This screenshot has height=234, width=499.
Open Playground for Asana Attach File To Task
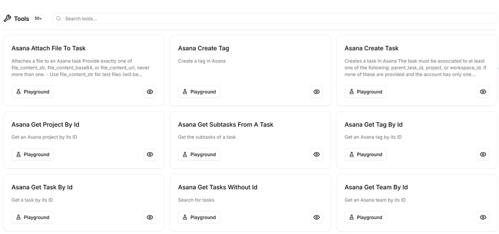pyautogui.click(x=33, y=92)
